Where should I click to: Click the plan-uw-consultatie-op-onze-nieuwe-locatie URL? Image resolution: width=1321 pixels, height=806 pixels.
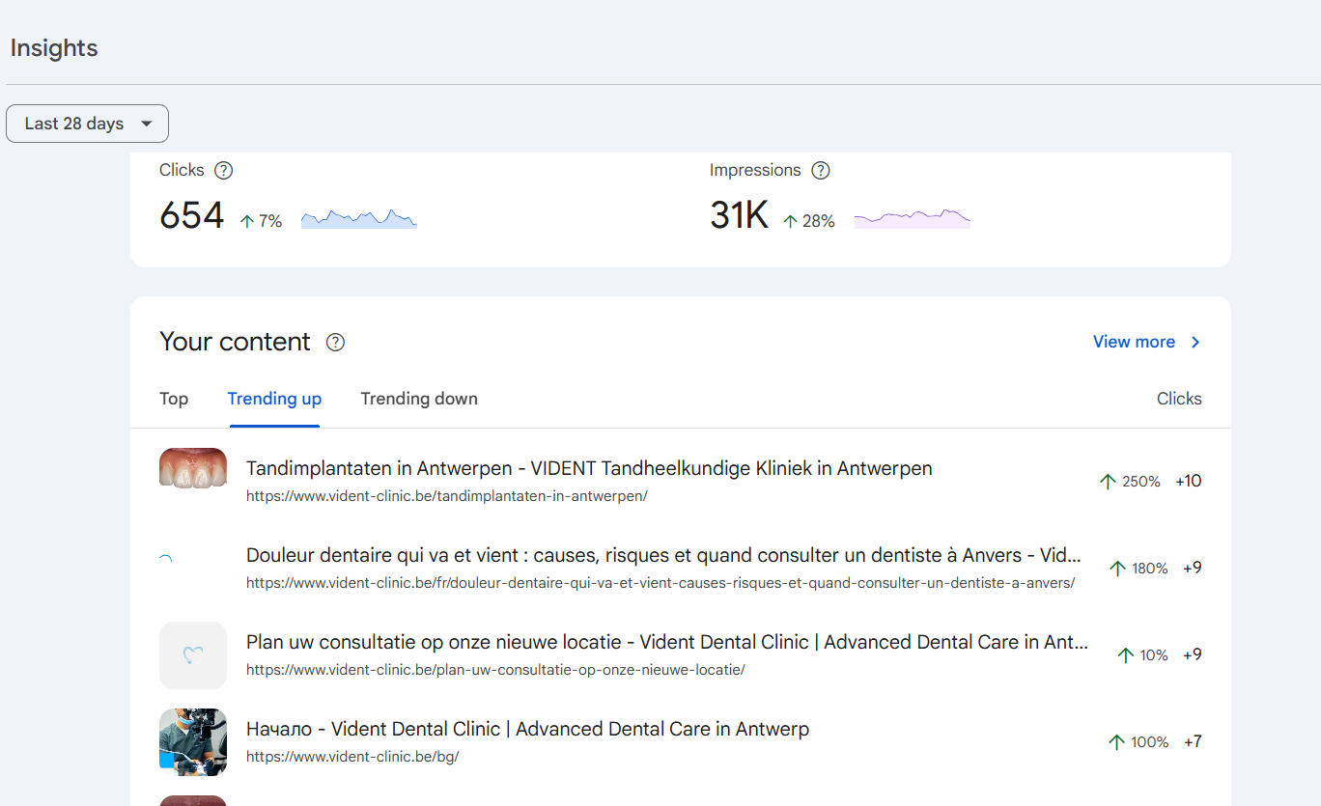495,670
